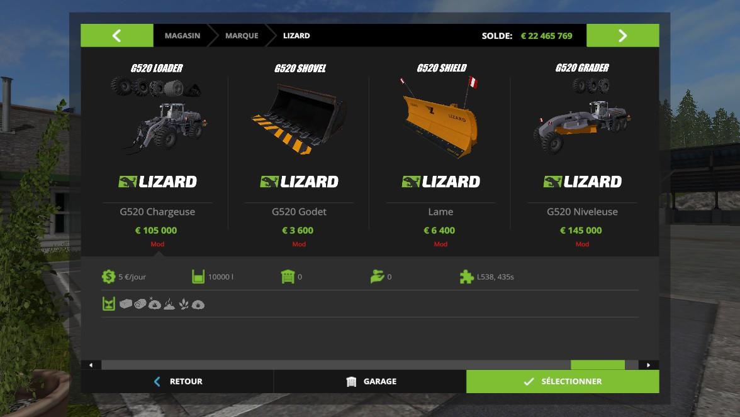The image size is (740, 417).
Task: Click the green horizontal scrollbar thumb
Action: [x=598, y=365]
